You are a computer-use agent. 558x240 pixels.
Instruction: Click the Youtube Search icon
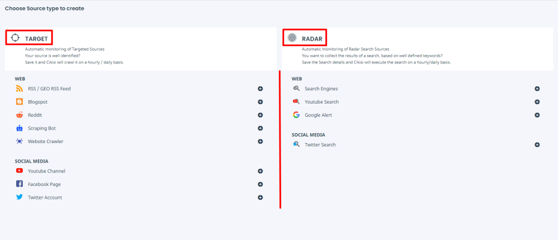(x=296, y=101)
